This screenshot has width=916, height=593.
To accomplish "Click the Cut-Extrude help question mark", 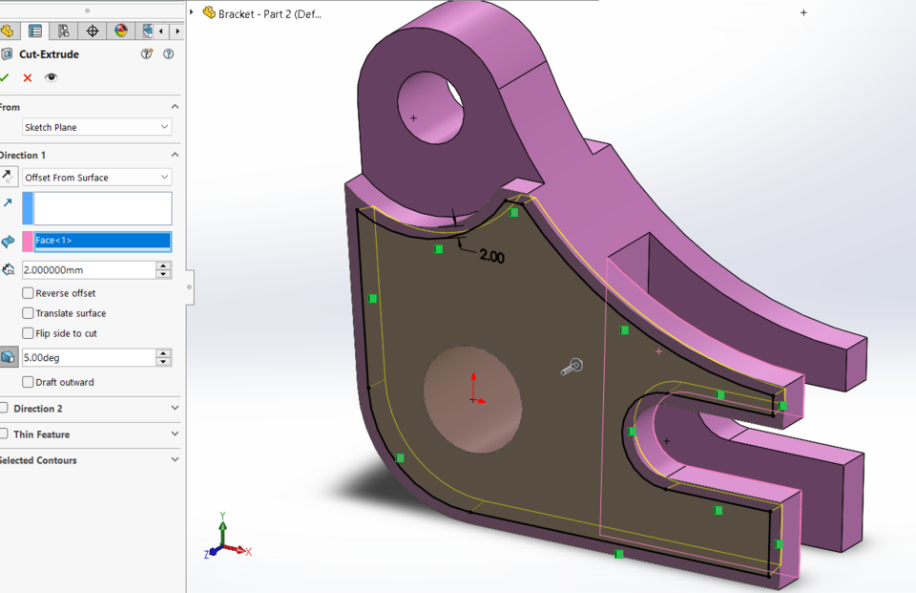I will click(x=168, y=53).
